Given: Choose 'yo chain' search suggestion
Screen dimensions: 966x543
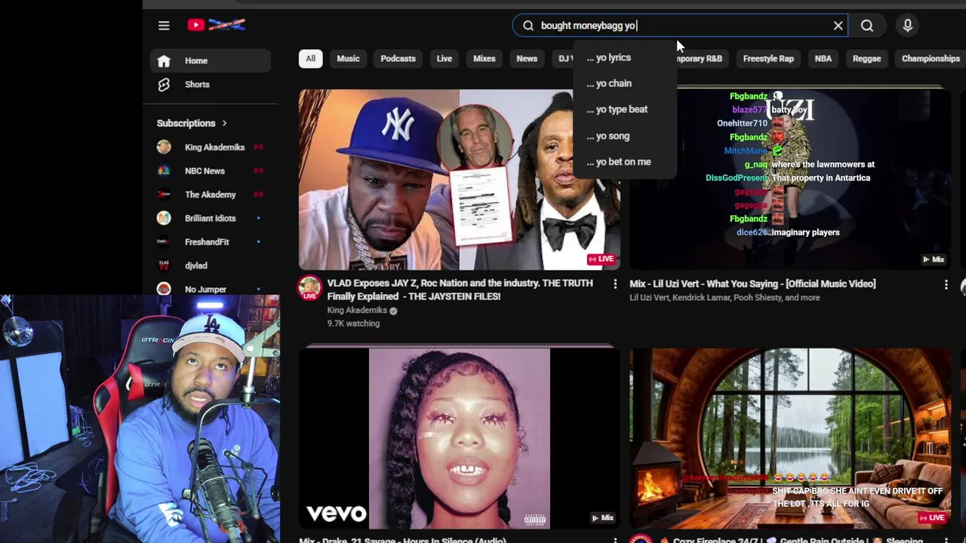Looking at the screenshot, I should pos(625,84).
